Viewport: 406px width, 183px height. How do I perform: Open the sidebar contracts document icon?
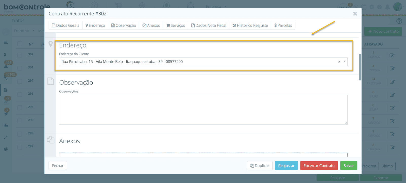(6, 90)
